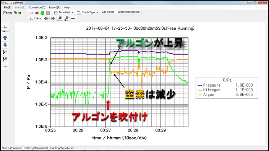Move Y-axis up with blue arrow
This screenshot has height=151, width=269.
click(5, 38)
